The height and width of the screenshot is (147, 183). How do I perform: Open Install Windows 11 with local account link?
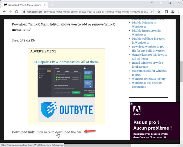pyautogui.click(x=148, y=65)
